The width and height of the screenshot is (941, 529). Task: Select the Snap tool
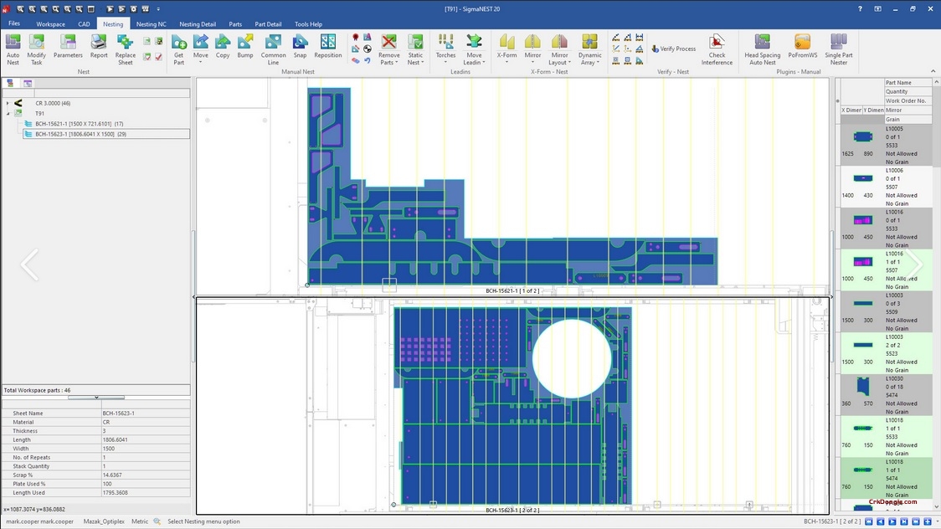(300, 48)
